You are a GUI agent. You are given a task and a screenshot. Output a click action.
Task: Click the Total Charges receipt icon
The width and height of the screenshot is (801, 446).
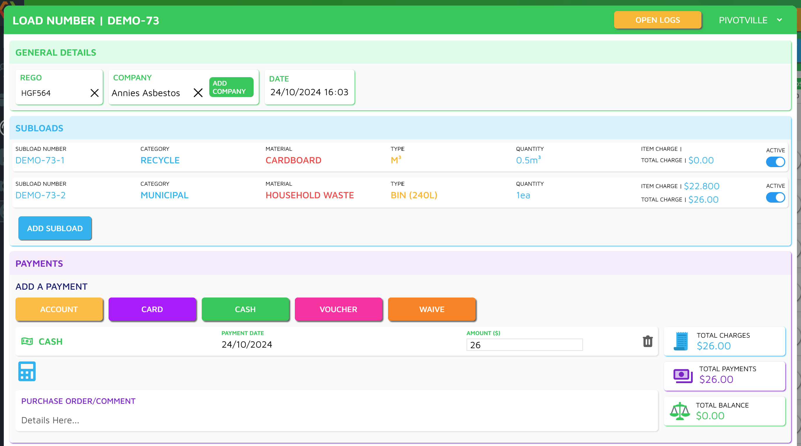[x=681, y=341]
